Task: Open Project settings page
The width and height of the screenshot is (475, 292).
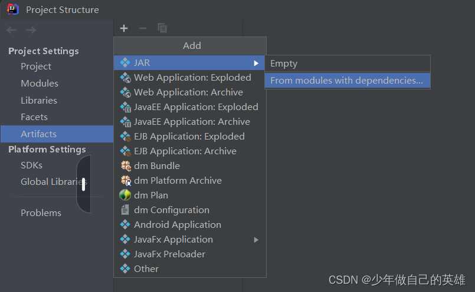Action: point(36,66)
